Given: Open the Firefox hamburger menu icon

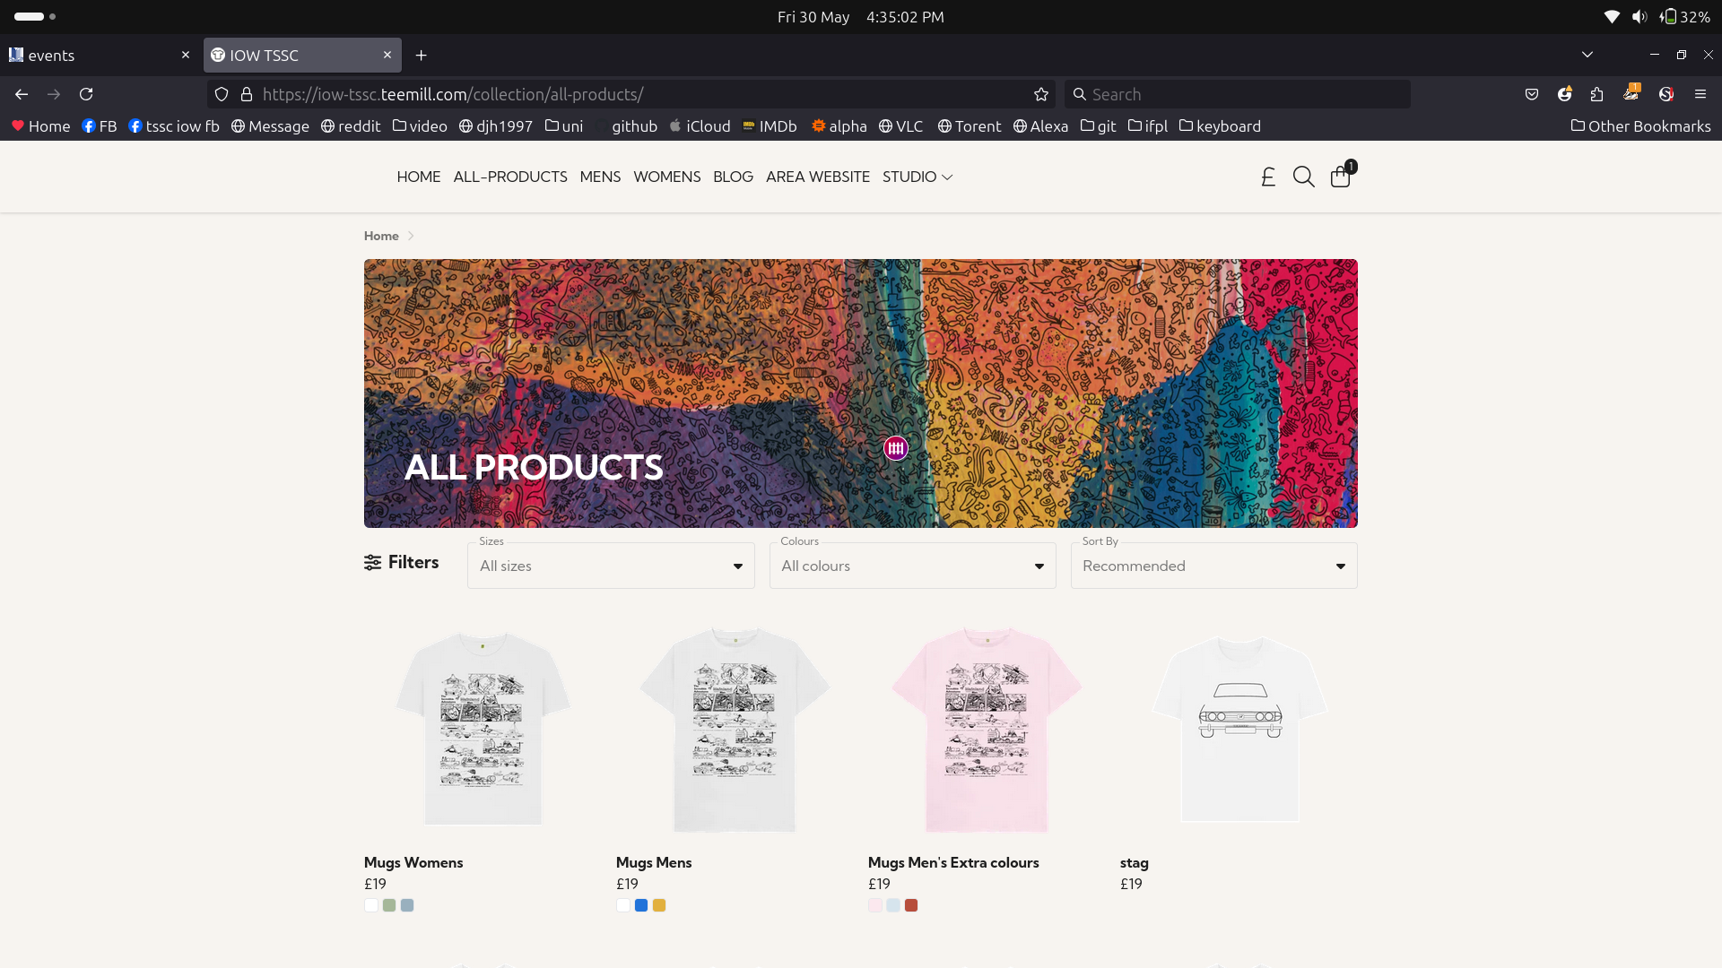Looking at the screenshot, I should pyautogui.click(x=1700, y=94).
